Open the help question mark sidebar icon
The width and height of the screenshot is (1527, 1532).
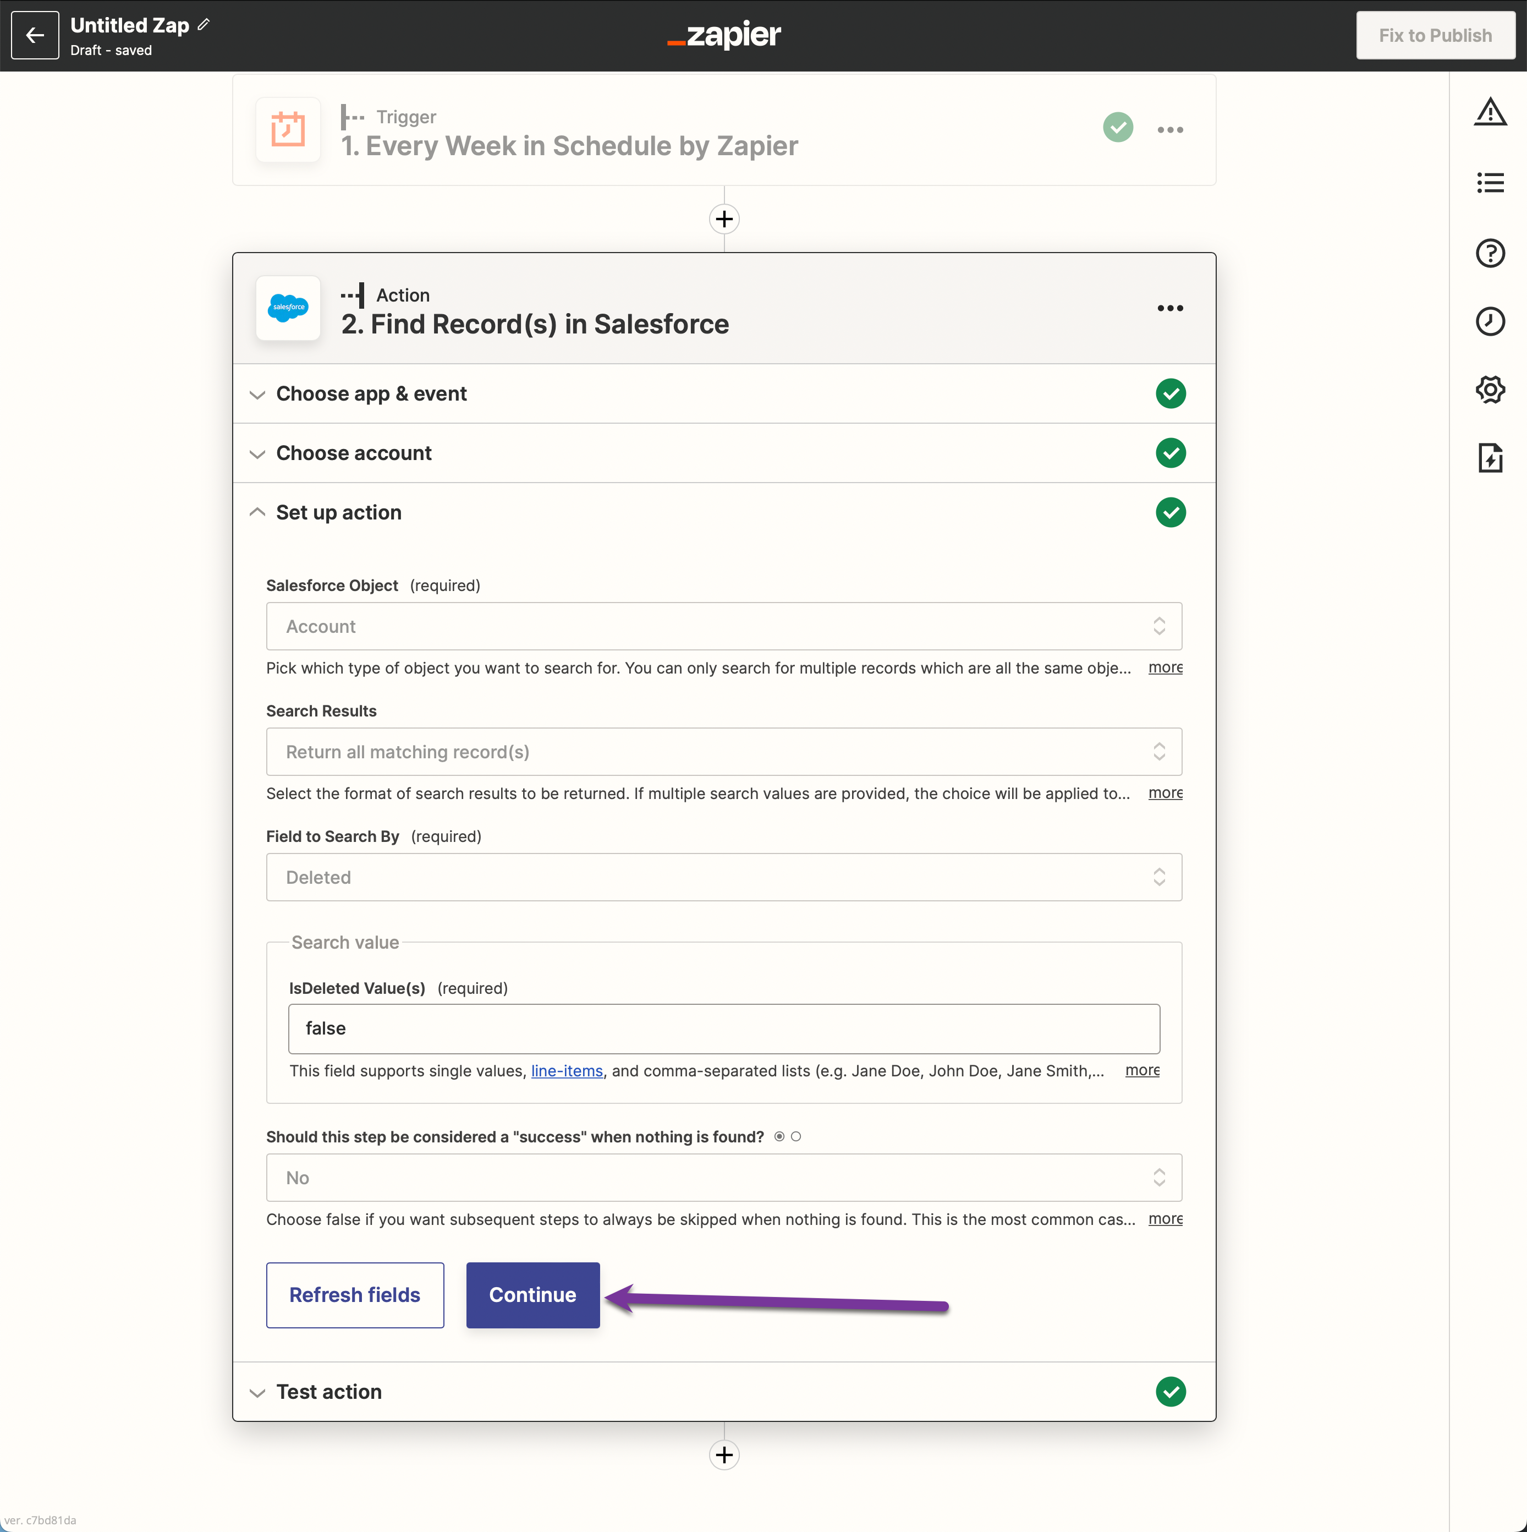[x=1490, y=253]
